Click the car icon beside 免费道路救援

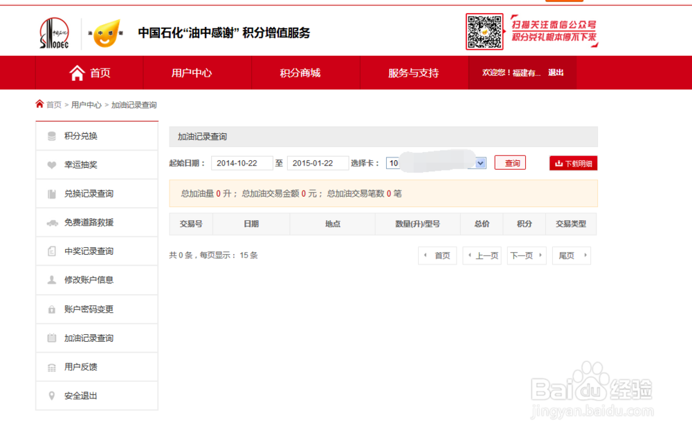[x=52, y=223]
